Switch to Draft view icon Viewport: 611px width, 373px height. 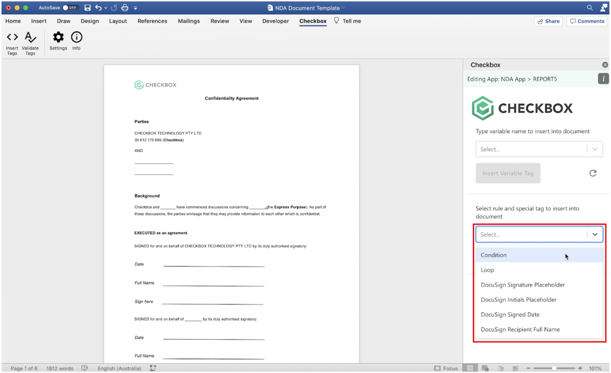(515, 368)
